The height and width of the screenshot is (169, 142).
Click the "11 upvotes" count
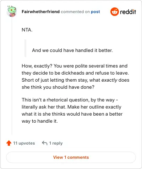click(x=24, y=143)
